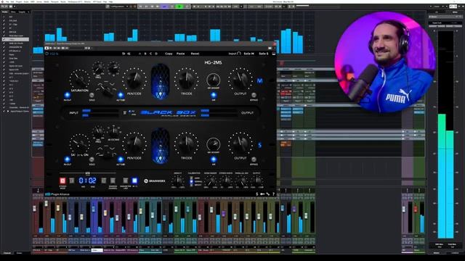This screenshot has height=261, width=465.
Task: Select plugin settings bank B
Action: pos(145,54)
